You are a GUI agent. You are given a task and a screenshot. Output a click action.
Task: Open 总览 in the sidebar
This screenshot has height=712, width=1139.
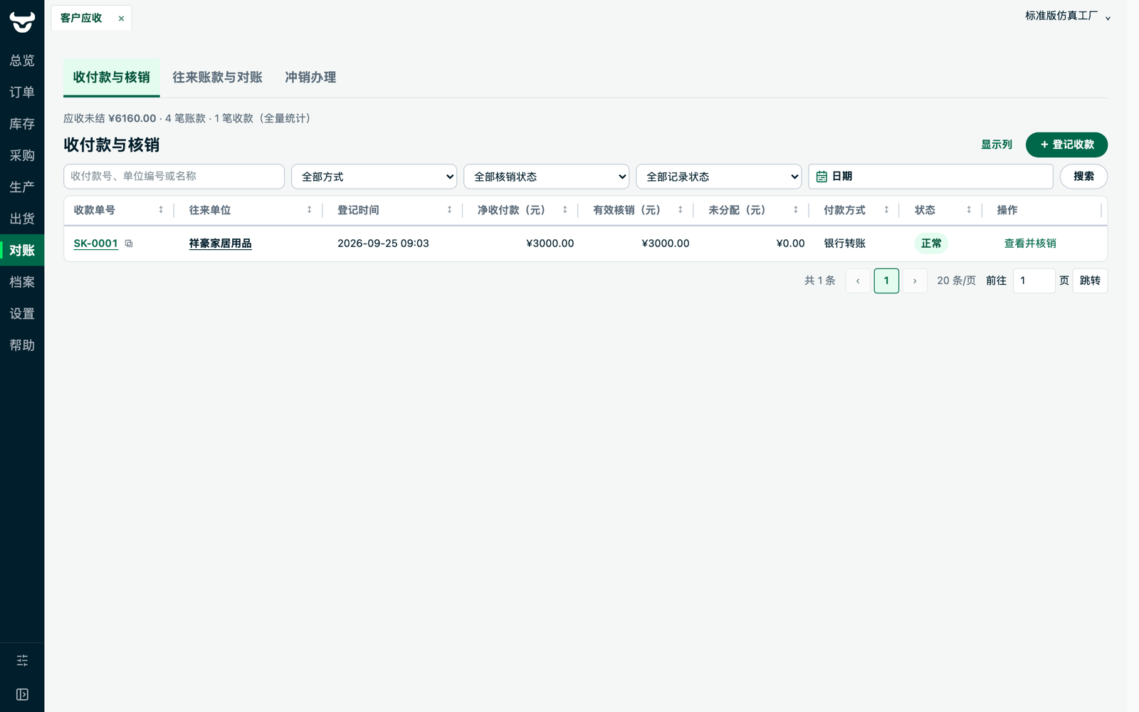coord(22,61)
